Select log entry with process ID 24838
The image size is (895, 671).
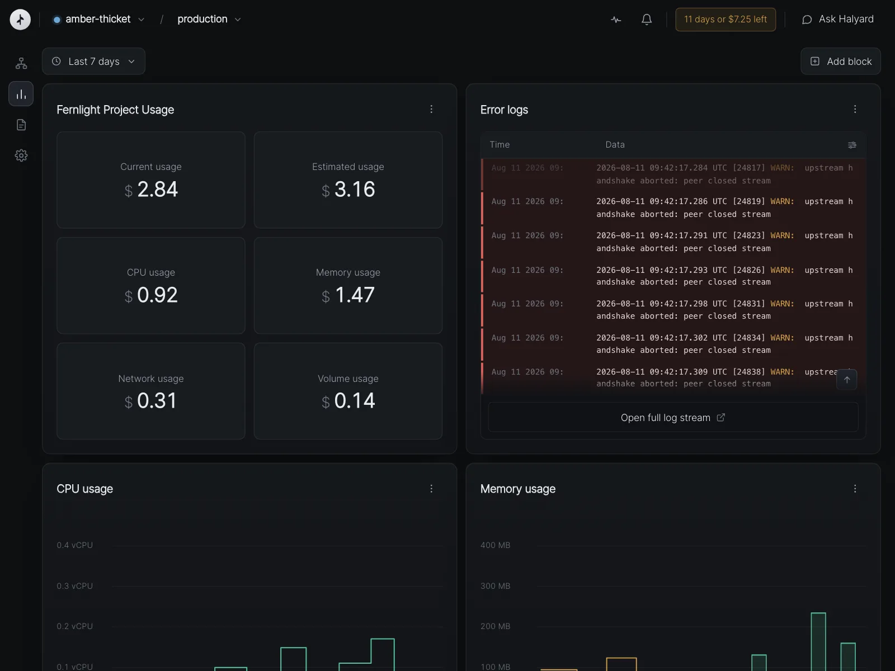[673, 378]
